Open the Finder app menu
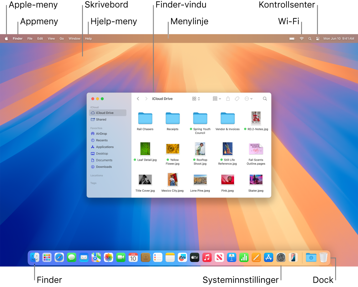Screen dimensions: 358x287 [18, 38]
